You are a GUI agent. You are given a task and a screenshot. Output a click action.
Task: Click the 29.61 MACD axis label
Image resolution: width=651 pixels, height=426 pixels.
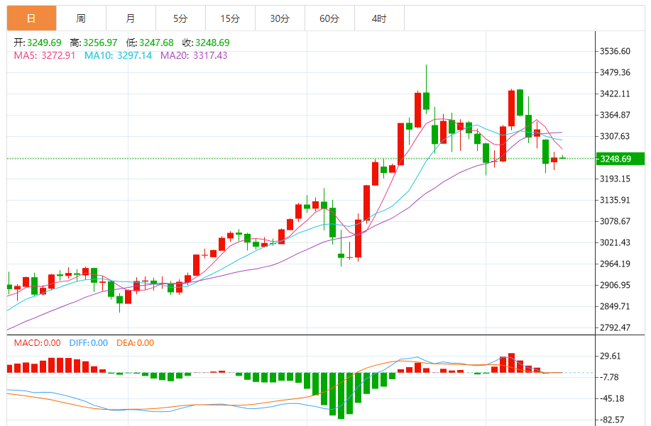point(611,356)
